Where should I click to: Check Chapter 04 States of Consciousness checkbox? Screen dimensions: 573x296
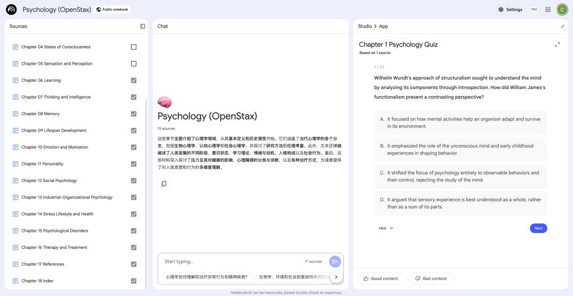[x=134, y=47]
